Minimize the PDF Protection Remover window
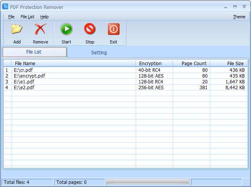 point(226,7)
